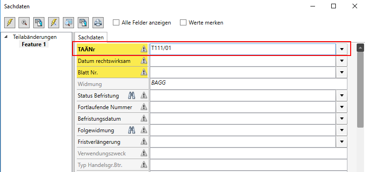
Task: Click into the Folgewidmung input field
Action: point(243,130)
